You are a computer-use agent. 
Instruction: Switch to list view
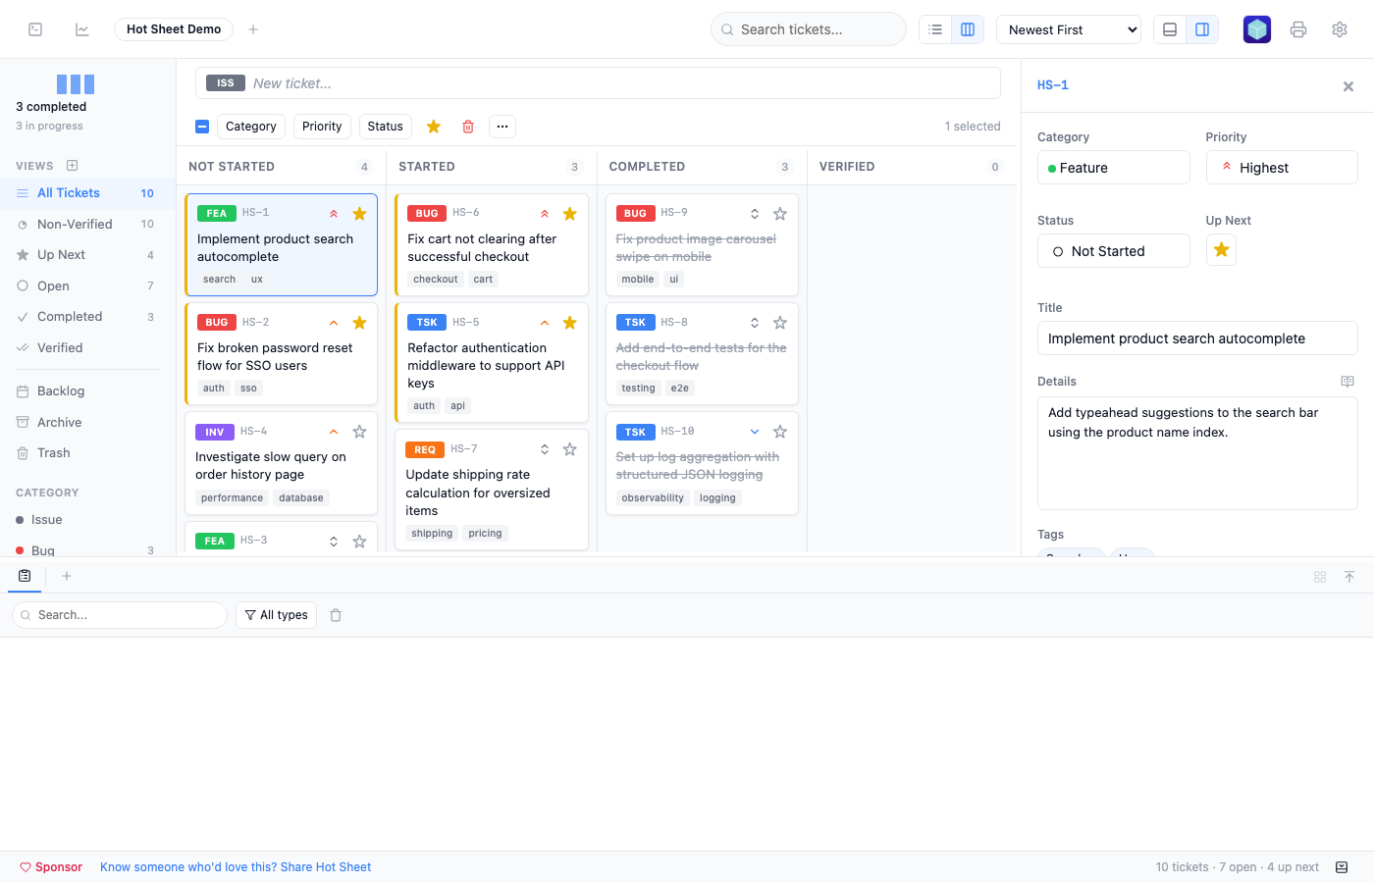coord(935,29)
